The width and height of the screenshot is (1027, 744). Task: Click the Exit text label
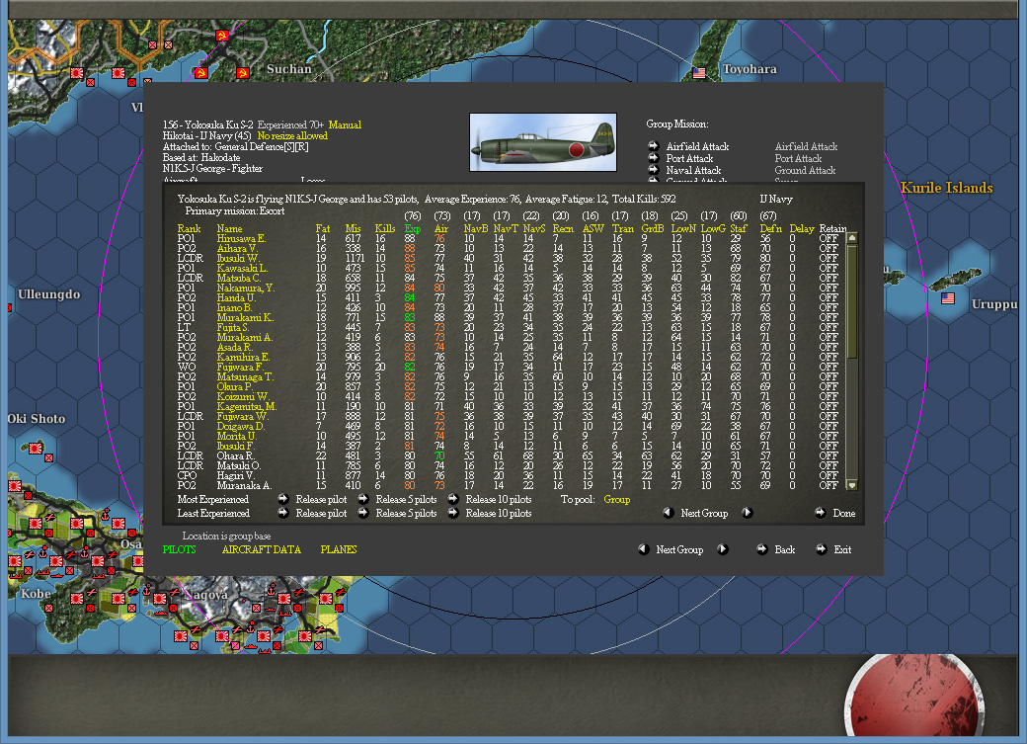pyautogui.click(x=842, y=549)
